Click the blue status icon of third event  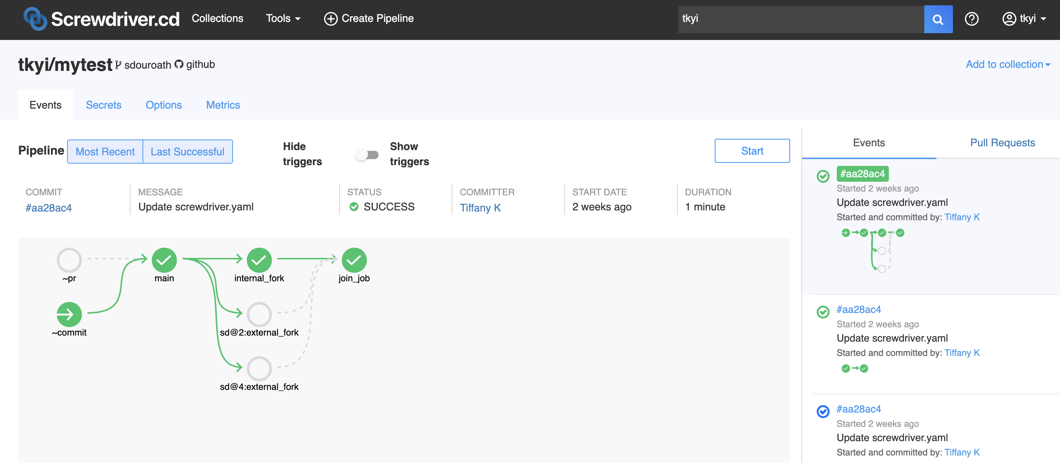point(823,411)
